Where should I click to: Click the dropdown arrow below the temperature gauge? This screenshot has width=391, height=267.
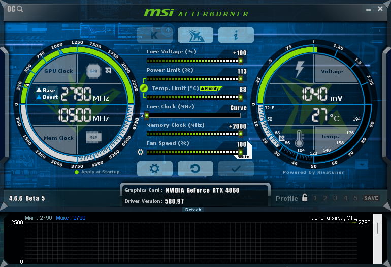pos(362,165)
